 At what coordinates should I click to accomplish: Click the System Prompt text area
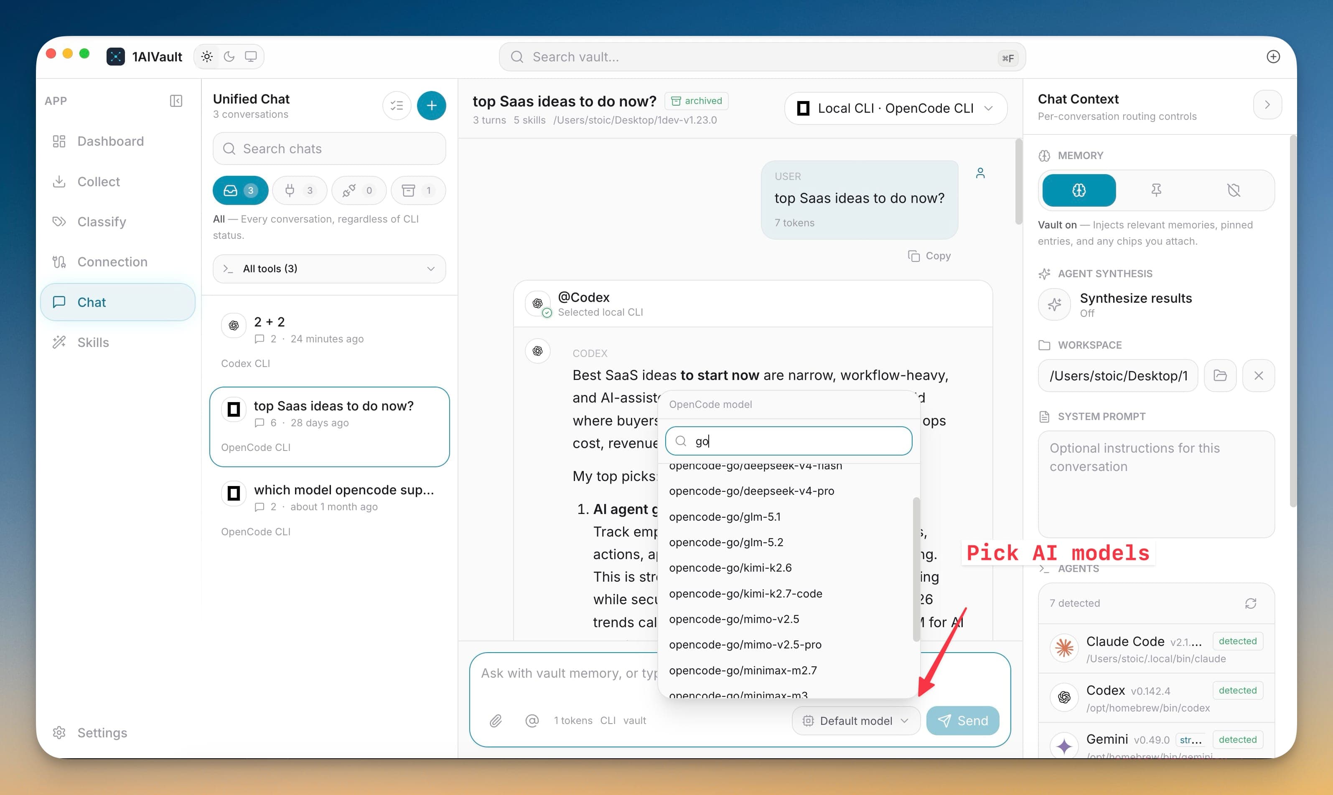click(x=1156, y=484)
